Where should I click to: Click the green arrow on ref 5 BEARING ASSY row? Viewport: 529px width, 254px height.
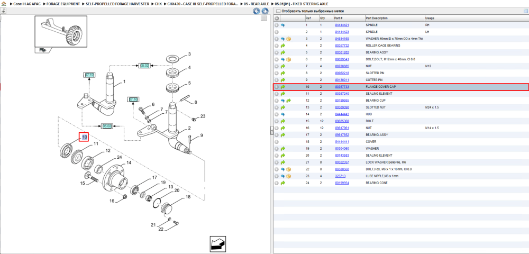point(282,52)
